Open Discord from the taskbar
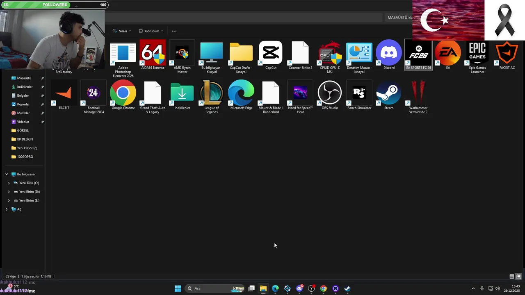 point(299,288)
